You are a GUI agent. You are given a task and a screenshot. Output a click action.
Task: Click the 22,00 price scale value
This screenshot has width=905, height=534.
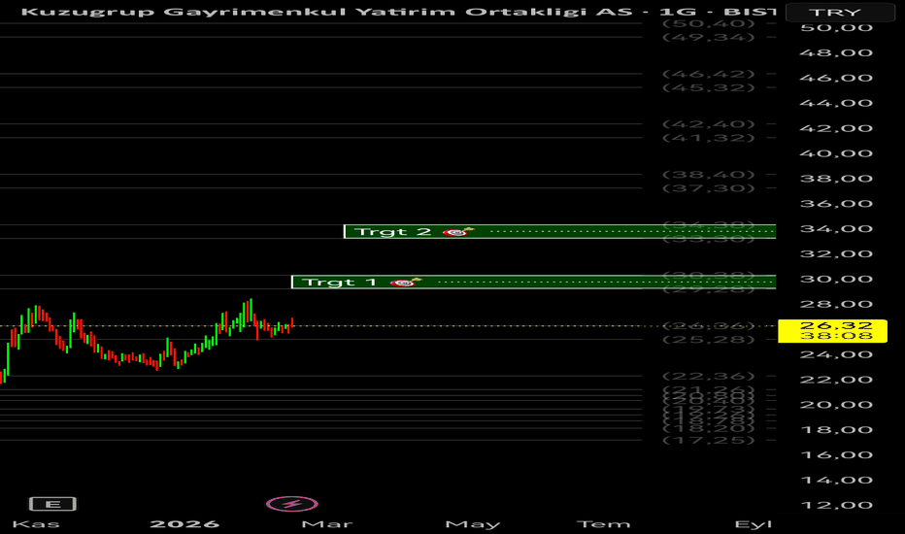click(x=836, y=380)
